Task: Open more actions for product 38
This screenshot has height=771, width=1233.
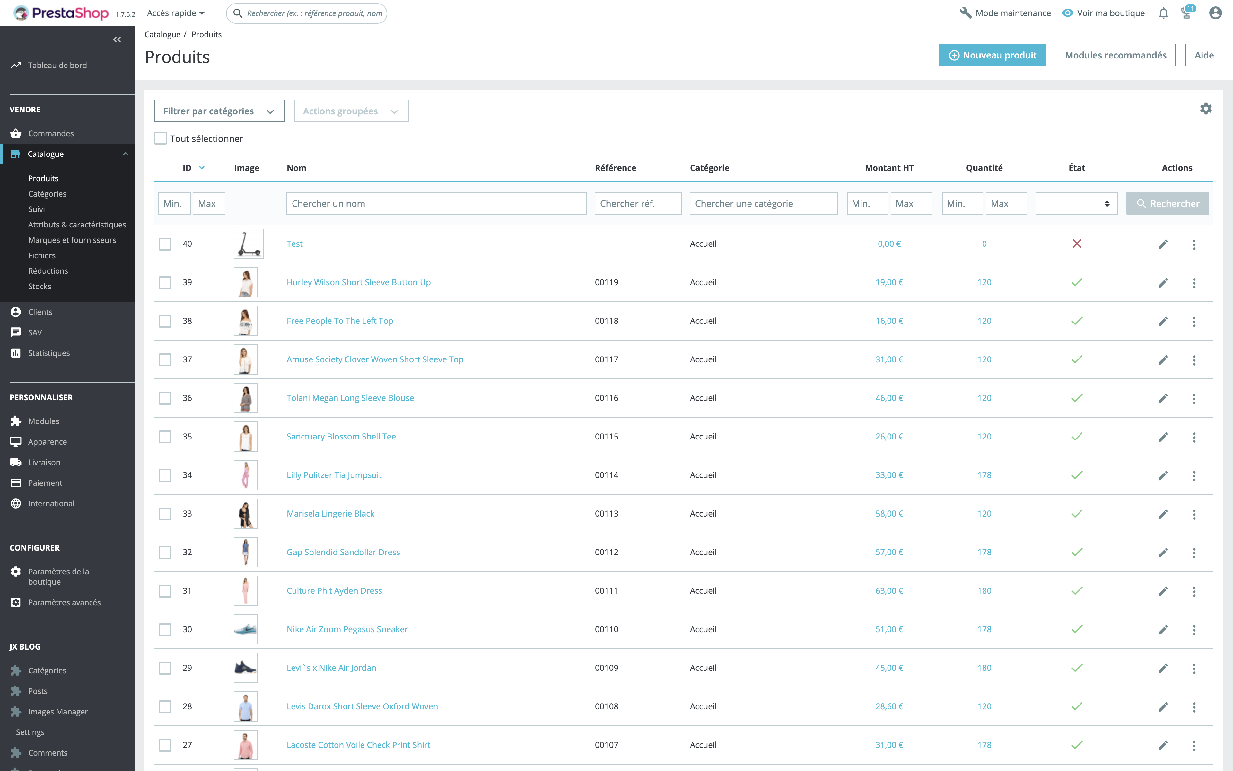Action: tap(1194, 321)
